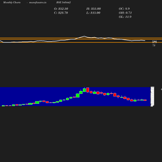Select the high price H: 355.00 value
This screenshot has width=162, height=162.
pyautogui.click(x=94, y=9)
